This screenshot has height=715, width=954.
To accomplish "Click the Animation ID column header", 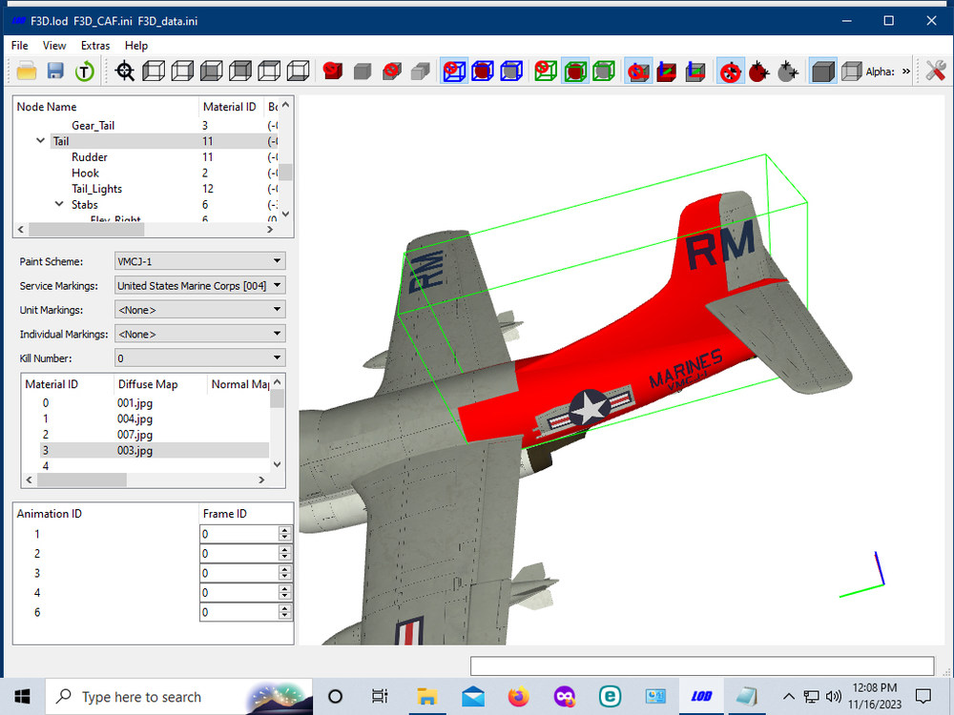I will pyautogui.click(x=107, y=514).
